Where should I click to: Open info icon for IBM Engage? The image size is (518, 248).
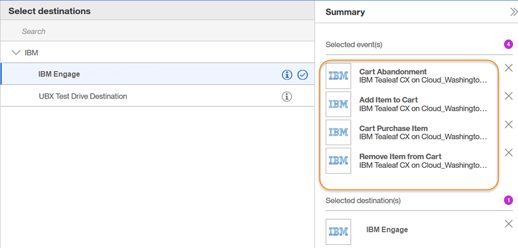(287, 75)
